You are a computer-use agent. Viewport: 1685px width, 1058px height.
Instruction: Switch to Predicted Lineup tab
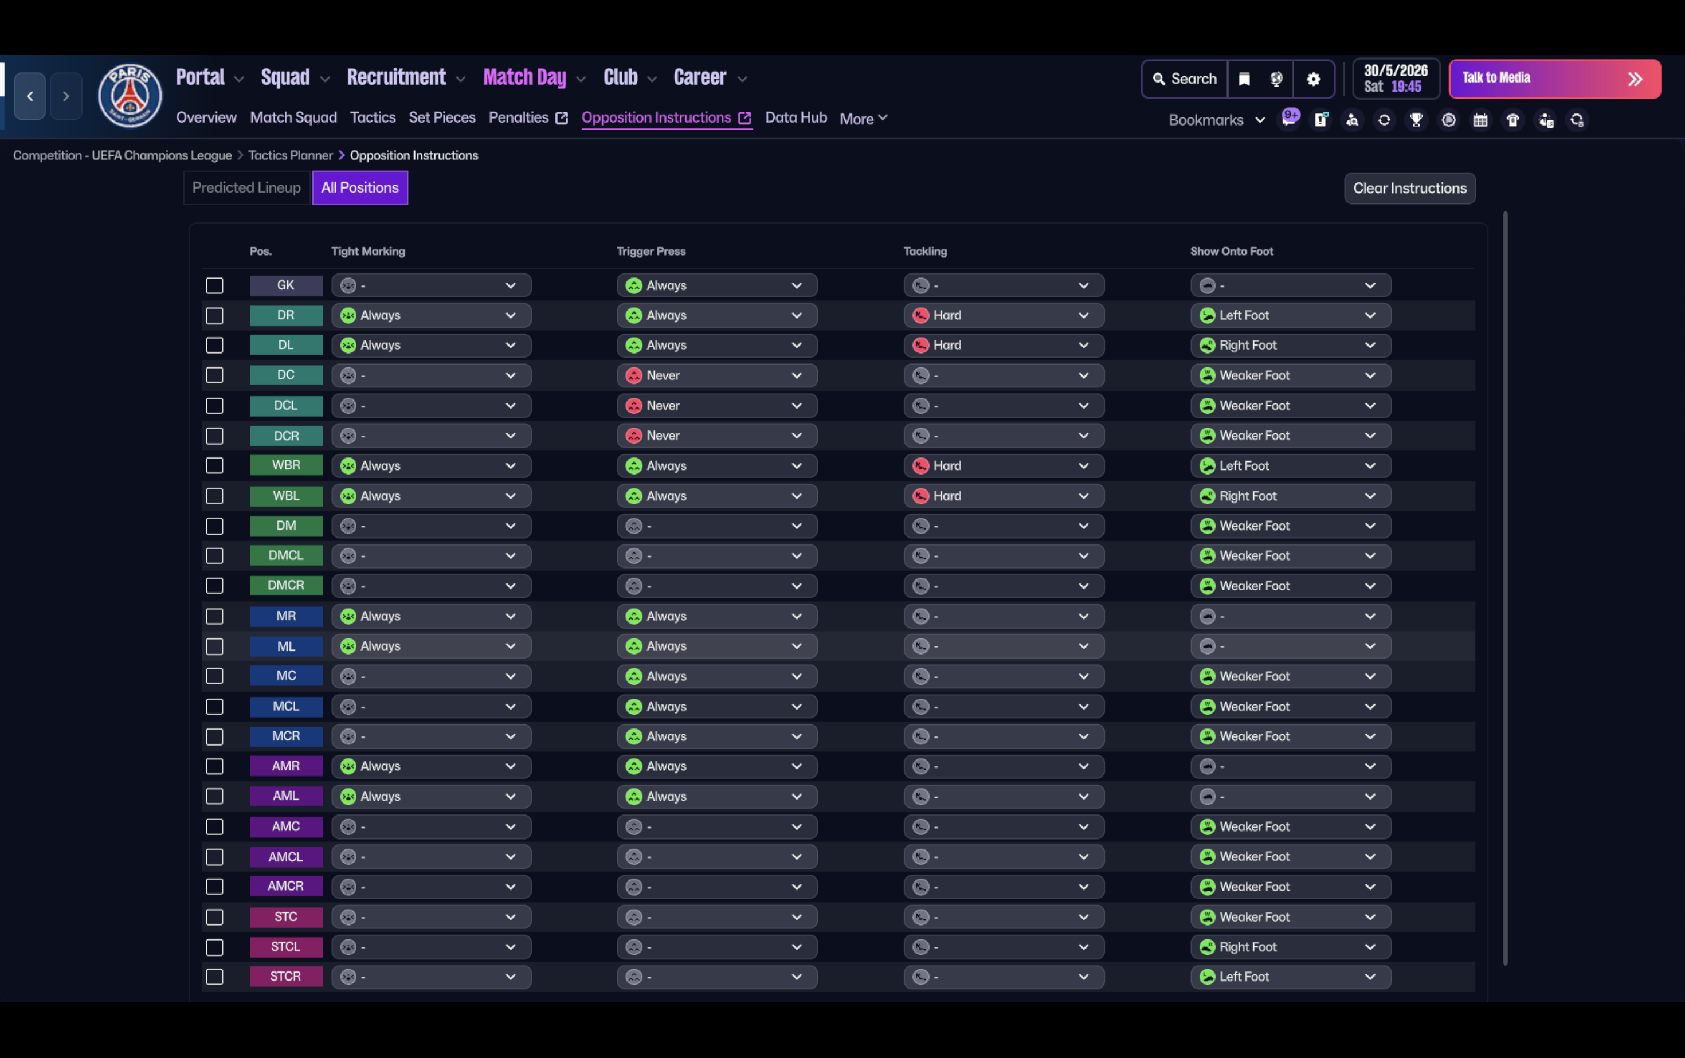pos(246,187)
